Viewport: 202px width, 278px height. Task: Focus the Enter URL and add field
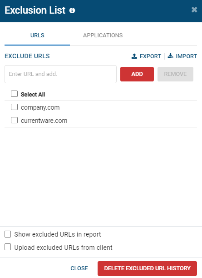point(60,74)
